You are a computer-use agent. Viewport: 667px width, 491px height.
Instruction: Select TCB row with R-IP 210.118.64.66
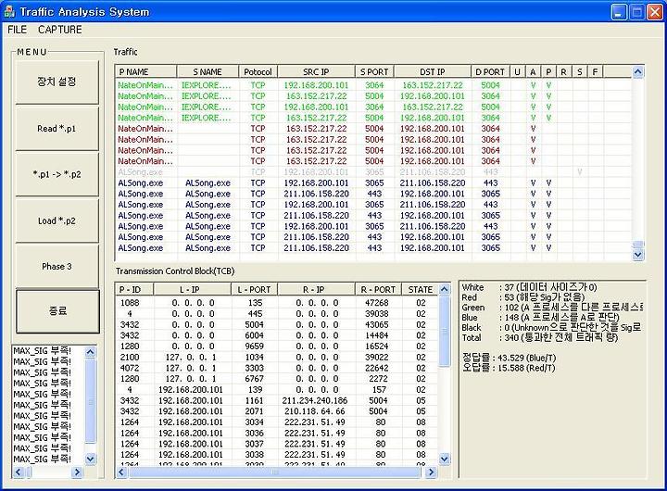(277, 411)
